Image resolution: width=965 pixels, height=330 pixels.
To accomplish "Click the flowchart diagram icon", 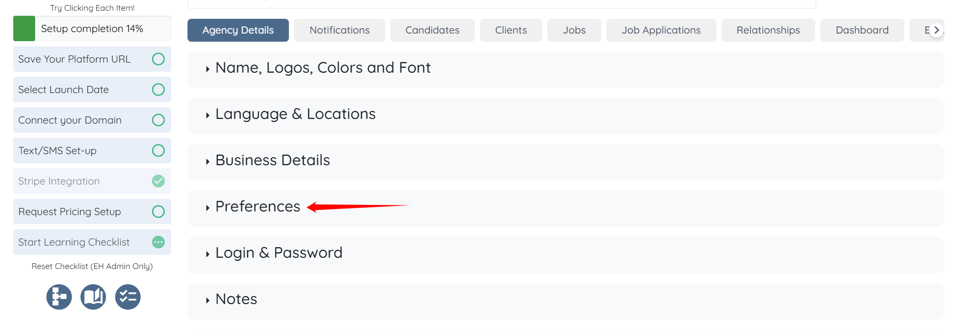I will 59,297.
